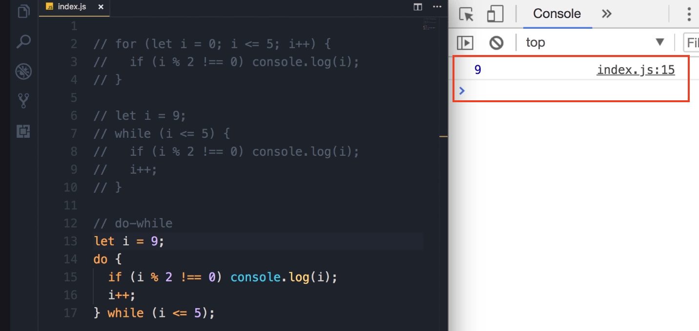
Task: Click the console prompt input line
Action: 571,91
